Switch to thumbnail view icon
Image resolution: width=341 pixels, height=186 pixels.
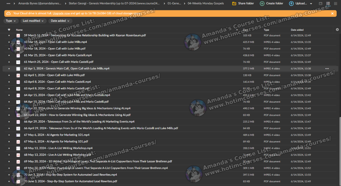(x=321, y=3)
